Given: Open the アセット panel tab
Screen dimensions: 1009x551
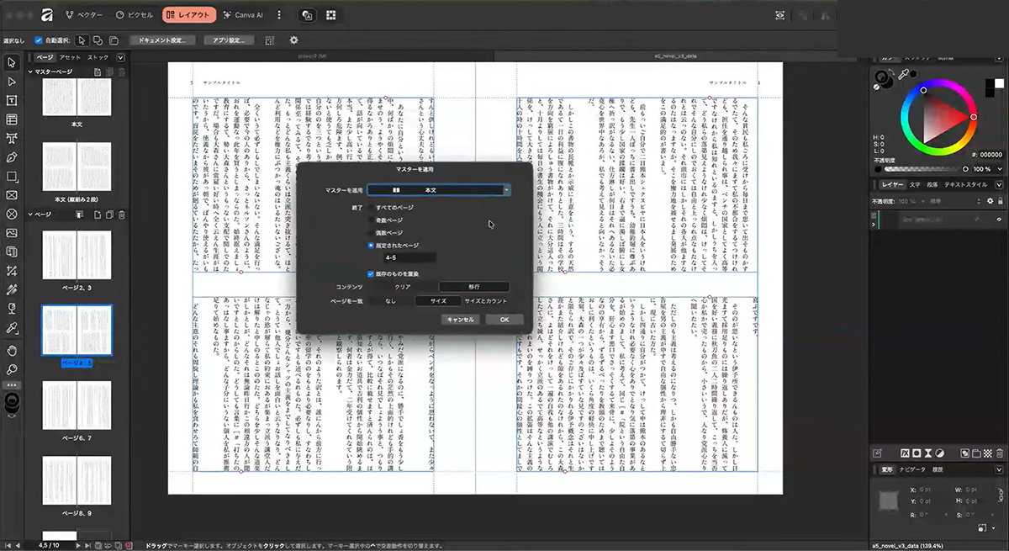Looking at the screenshot, I should (71, 57).
